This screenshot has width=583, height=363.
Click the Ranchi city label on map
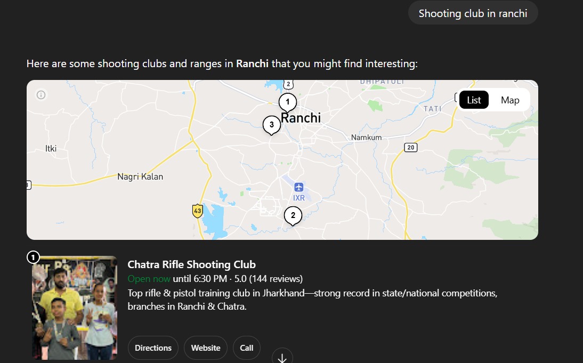[x=301, y=118]
